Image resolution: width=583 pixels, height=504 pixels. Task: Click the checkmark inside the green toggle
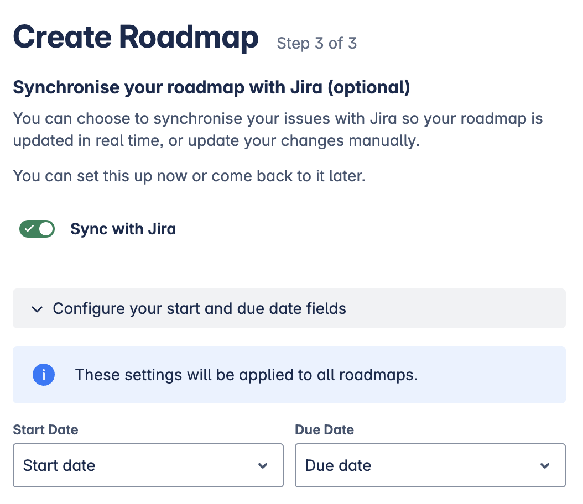[30, 229]
